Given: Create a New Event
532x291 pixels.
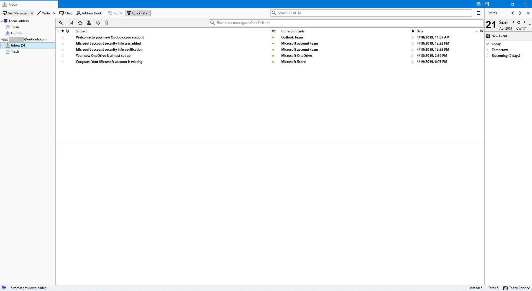Looking at the screenshot, I should 497,36.
